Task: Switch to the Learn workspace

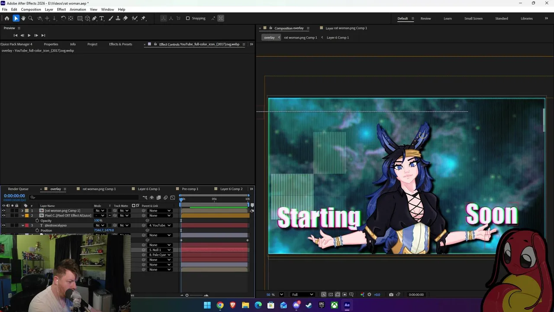Action: coord(448,18)
